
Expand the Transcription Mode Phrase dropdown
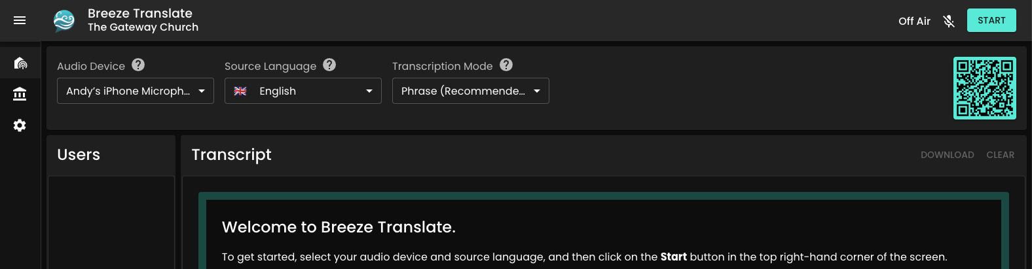point(471,91)
